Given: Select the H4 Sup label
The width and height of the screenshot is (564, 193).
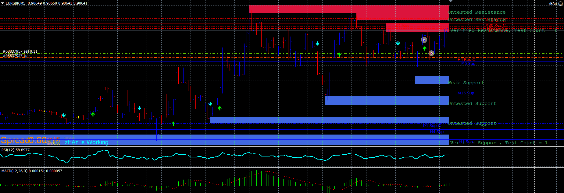Looking at the screenshot, I should tap(437, 132).
